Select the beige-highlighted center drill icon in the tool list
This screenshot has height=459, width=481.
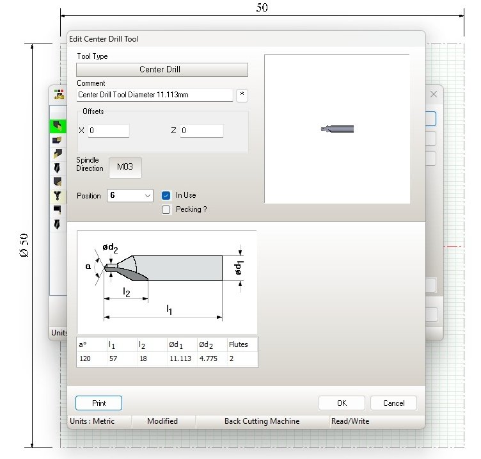click(58, 196)
